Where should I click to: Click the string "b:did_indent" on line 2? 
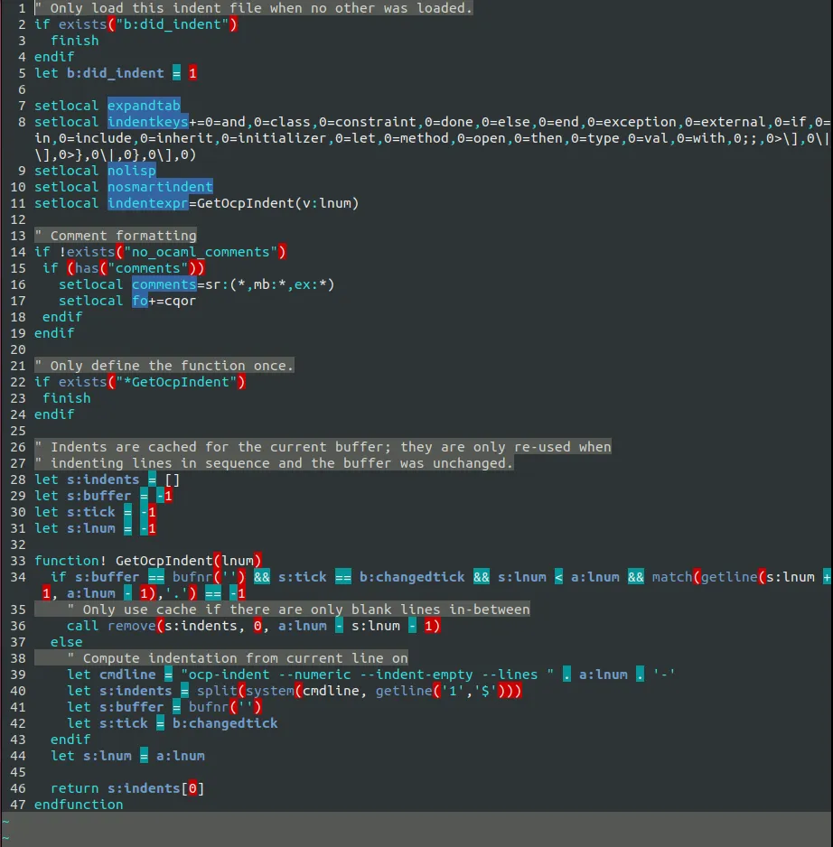tap(172, 24)
